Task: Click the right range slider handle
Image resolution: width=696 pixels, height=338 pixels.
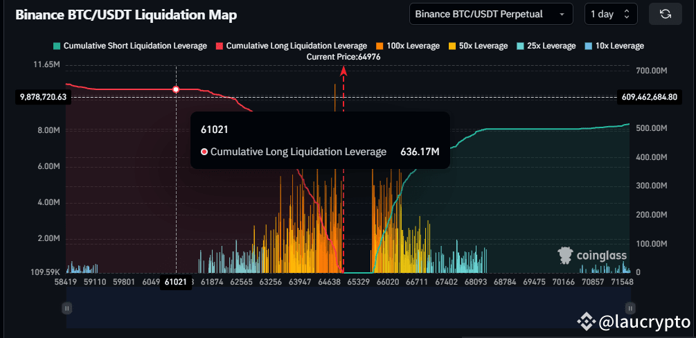Action: (630, 308)
